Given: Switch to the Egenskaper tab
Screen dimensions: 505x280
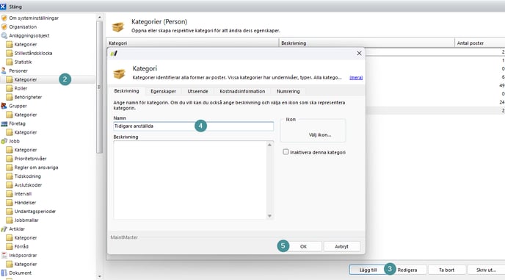Looking at the screenshot, I should coord(163,91).
